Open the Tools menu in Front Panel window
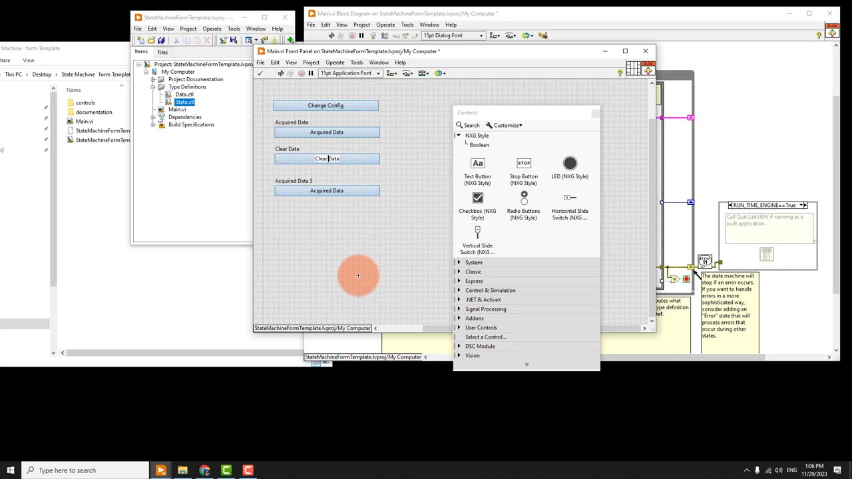 357,63
